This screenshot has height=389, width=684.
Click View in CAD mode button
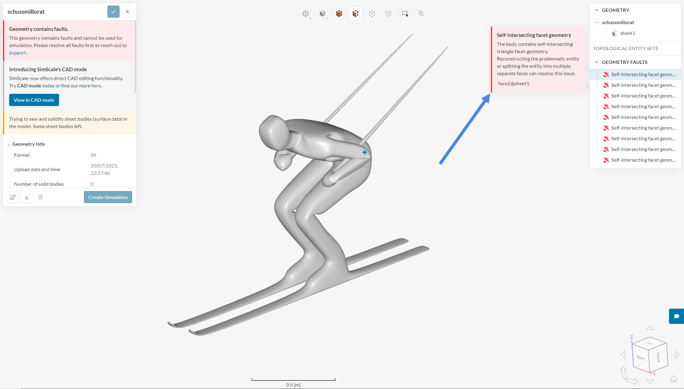click(34, 100)
